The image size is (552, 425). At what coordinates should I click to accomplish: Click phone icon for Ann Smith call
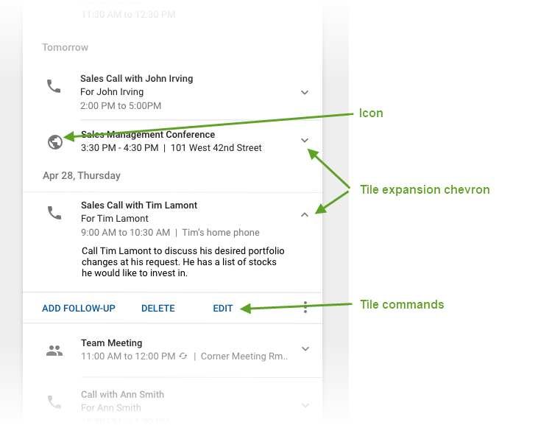(x=54, y=402)
